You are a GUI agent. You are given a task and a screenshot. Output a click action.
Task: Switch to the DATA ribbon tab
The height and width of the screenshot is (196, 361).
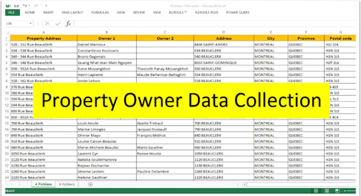coord(121,12)
